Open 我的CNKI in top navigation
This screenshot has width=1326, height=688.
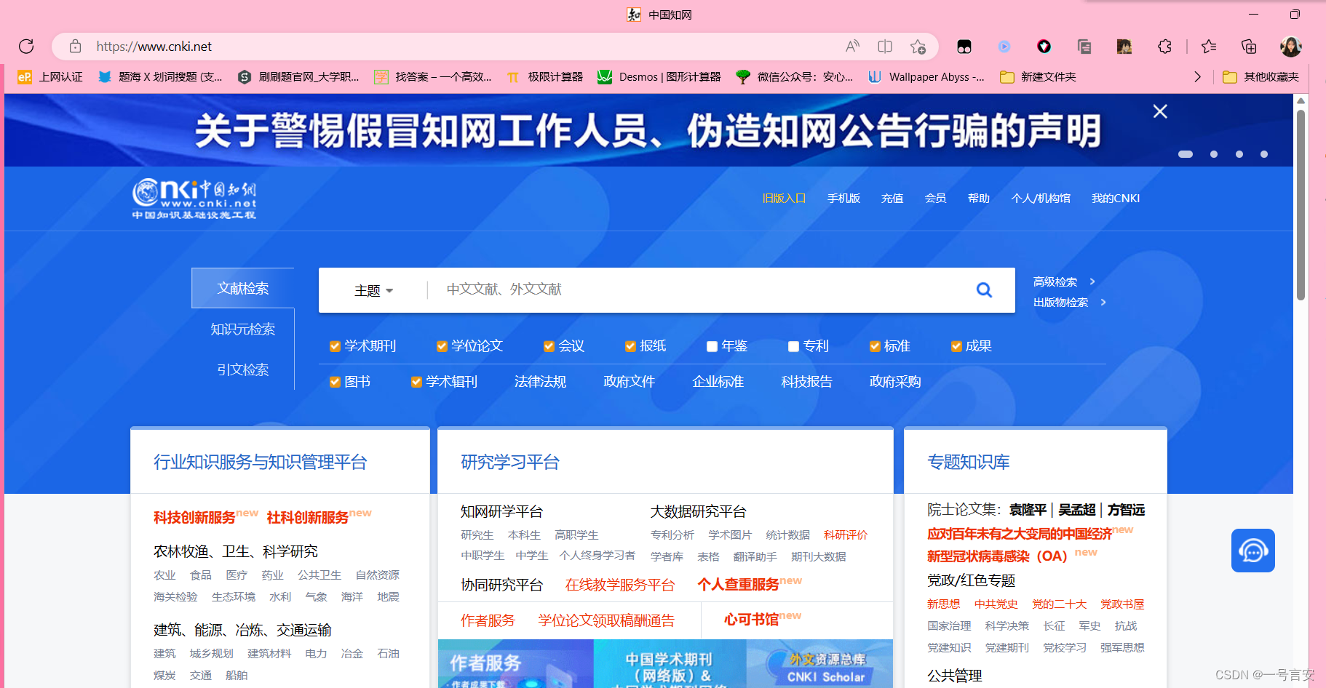coord(1116,198)
